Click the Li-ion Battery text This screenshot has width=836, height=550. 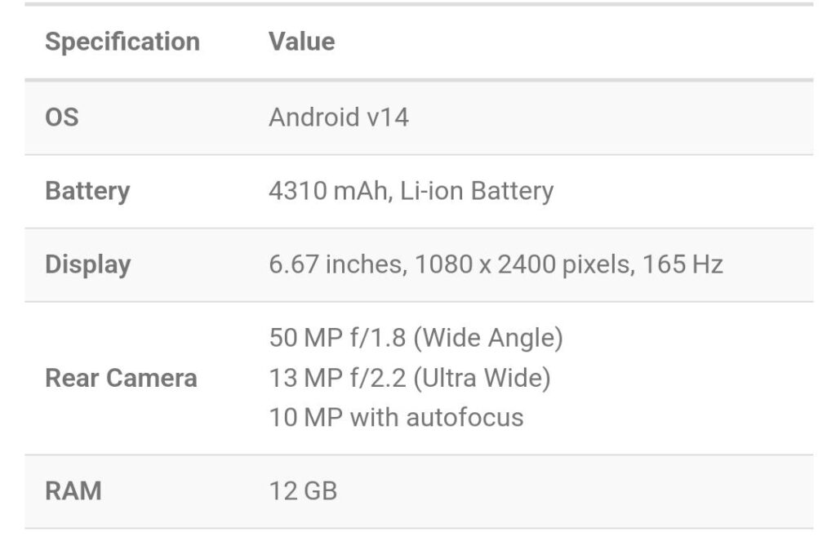click(x=477, y=191)
